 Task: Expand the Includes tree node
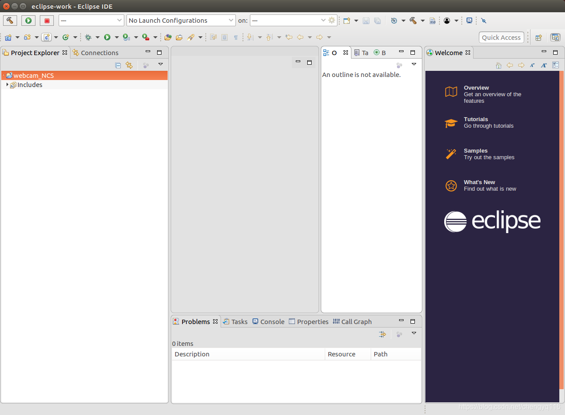point(7,84)
